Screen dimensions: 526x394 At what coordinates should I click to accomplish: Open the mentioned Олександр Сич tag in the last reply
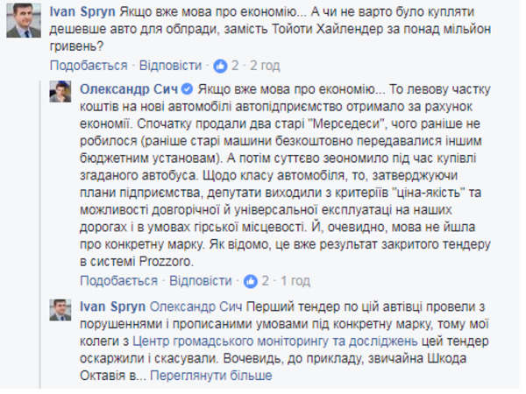point(195,306)
